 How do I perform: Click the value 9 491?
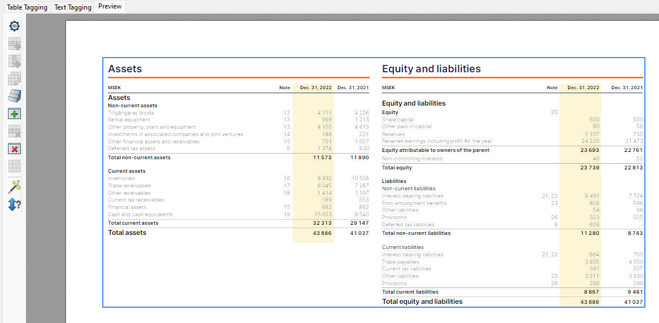[x=592, y=196]
